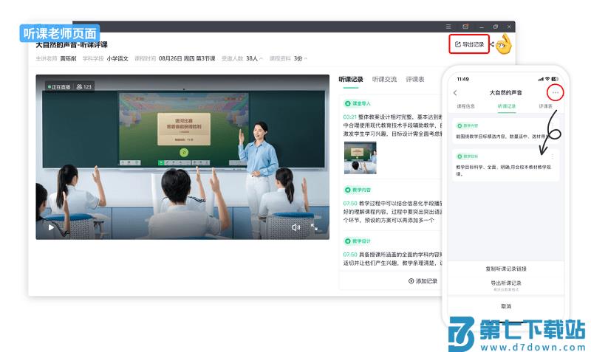Screen dimensions: 591x352
Task: Enter fullscreen for the live video
Action: click(x=314, y=227)
